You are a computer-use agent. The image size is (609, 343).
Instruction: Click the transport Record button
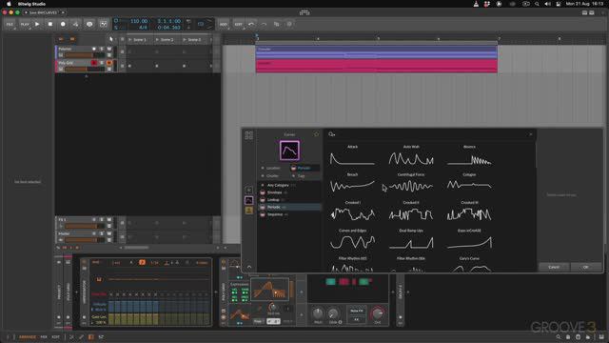click(63, 24)
